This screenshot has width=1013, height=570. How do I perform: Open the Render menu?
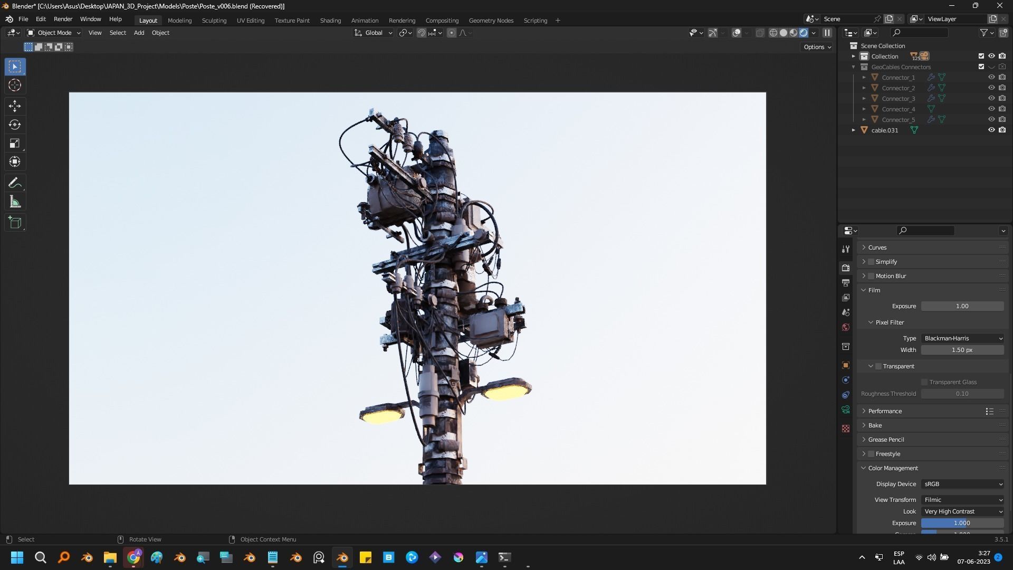tap(63, 19)
